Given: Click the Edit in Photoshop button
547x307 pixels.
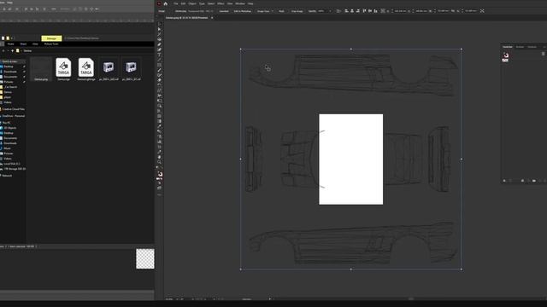Looking at the screenshot, I should coord(243,11).
